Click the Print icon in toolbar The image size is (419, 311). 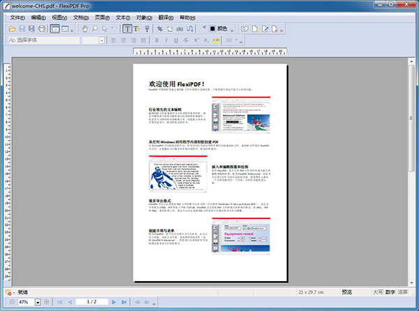(x=42, y=29)
